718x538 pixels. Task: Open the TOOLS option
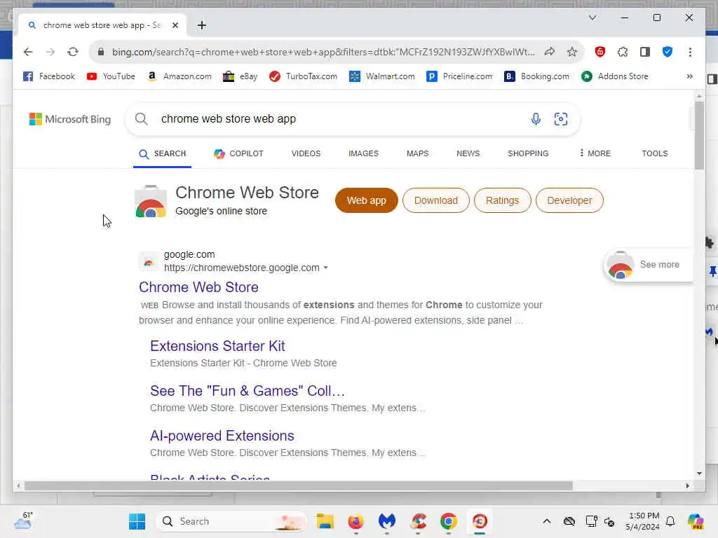pyautogui.click(x=654, y=153)
